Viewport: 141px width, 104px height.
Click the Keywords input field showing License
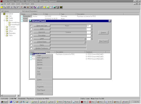(68, 32)
